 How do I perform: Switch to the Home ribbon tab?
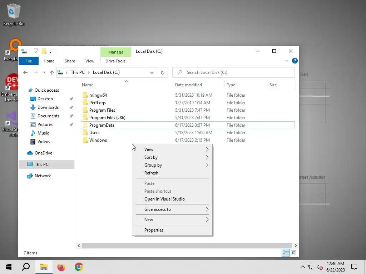coord(49,61)
